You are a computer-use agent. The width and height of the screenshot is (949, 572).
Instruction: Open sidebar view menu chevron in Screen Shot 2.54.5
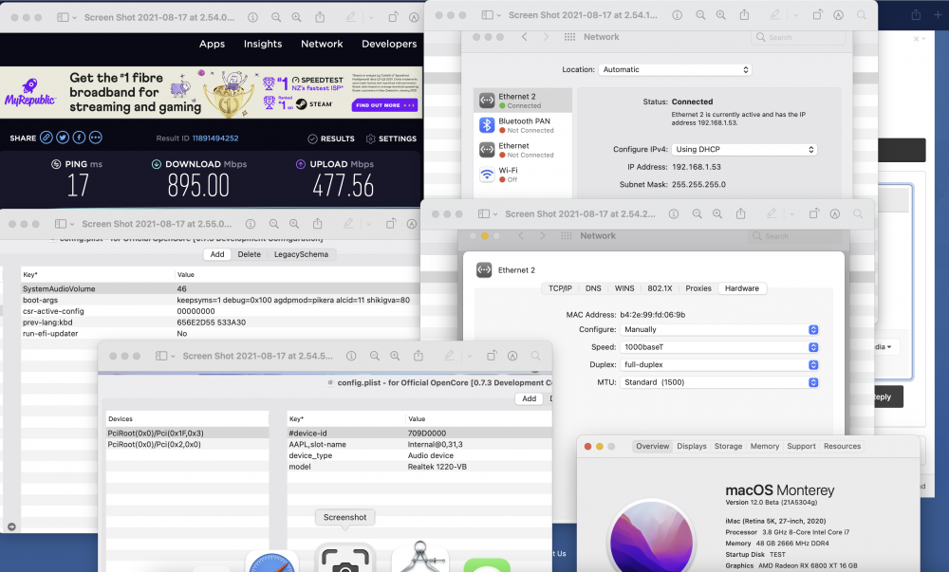tap(173, 357)
